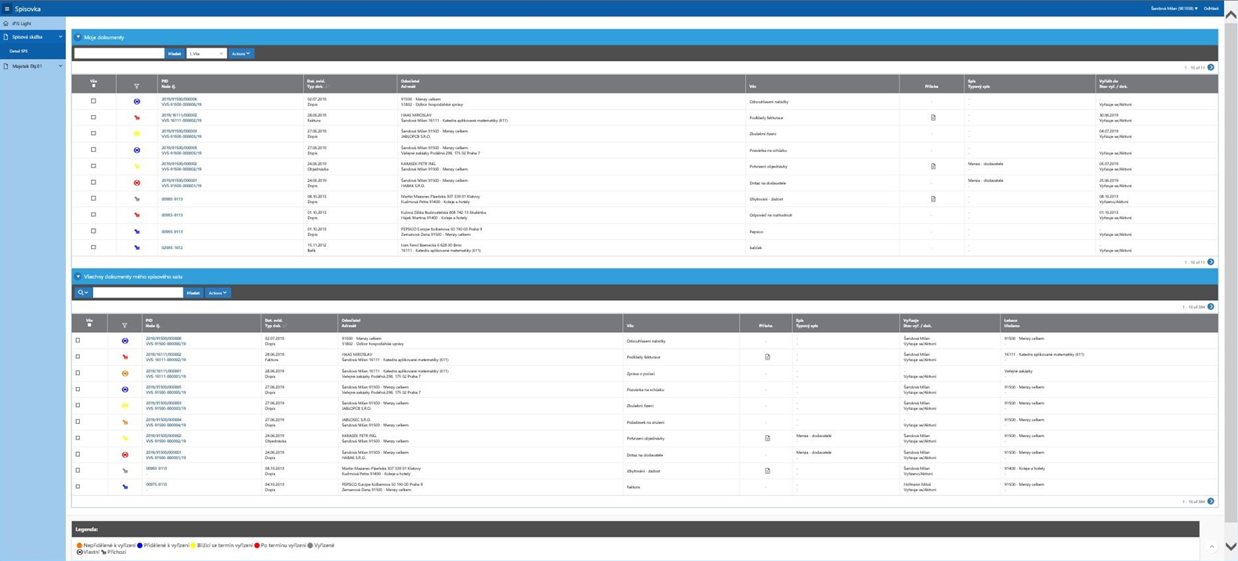The width and height of the screenshot is (1238, 561).
Task: Click red circle status icon of 2019/91500/000001 in Moje dokumenty
Action: pyautogui.click(x=137, y=183)
